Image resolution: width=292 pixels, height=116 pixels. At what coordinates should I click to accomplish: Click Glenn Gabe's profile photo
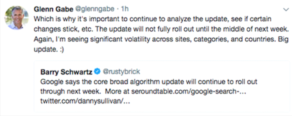tap(17, 18)
